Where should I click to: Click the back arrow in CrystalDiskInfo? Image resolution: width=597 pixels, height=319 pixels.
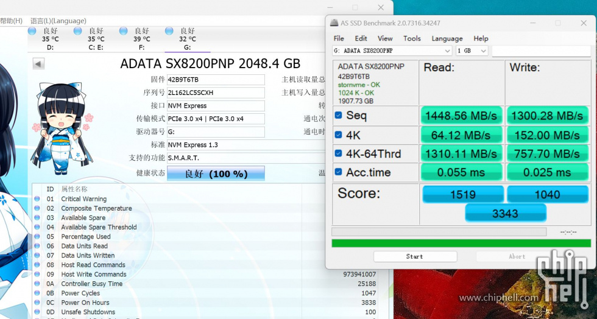(38, 63)
